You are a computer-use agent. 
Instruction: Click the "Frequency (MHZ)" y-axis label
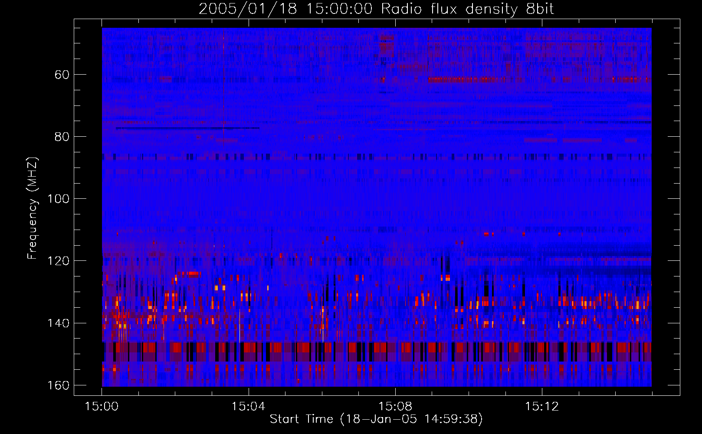coord(33,208)
